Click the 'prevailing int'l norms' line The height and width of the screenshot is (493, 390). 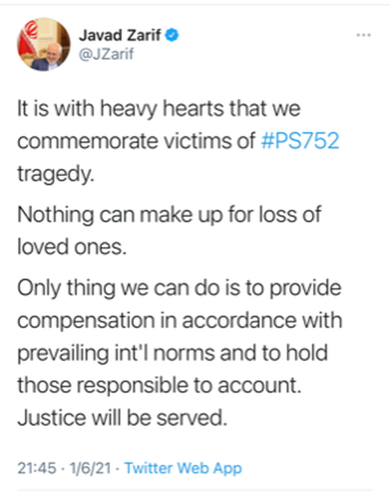coord(173,353)
